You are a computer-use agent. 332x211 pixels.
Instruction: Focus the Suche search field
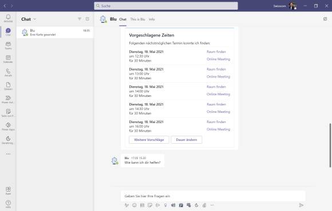pos(166,6)
